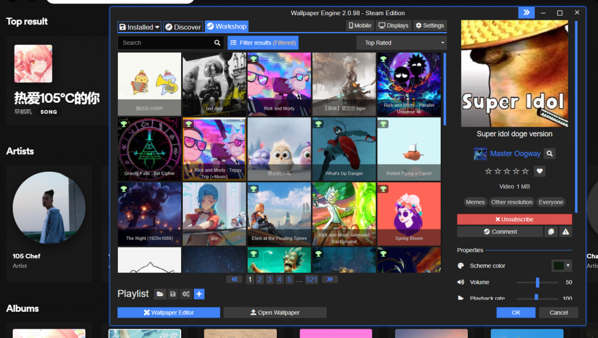Image resolution: width=598 pixels, height=338 pixels.
Task: Open playlist folder icon
Action: tap(160, 294)
